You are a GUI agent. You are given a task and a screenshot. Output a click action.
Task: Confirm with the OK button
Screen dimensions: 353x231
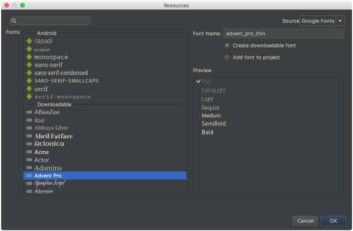[333, 221]
